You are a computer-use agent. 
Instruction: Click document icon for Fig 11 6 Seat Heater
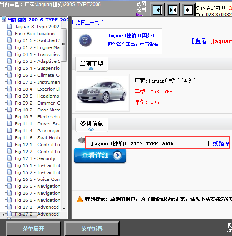[x=10, y=137]
